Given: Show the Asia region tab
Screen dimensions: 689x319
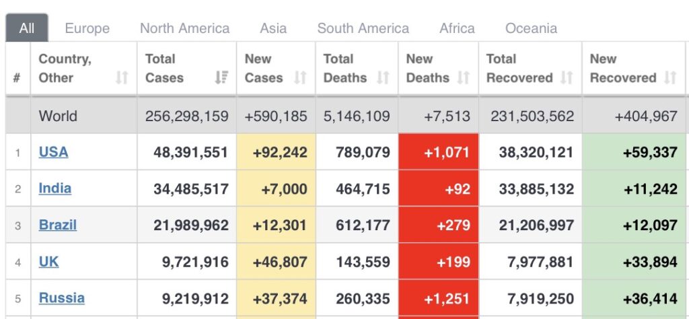Looking at the screenshot, I should [x=273, y=28].
